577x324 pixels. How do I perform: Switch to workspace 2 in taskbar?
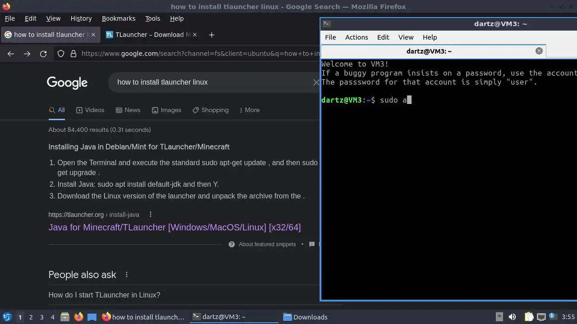click(x=31, y=317)
